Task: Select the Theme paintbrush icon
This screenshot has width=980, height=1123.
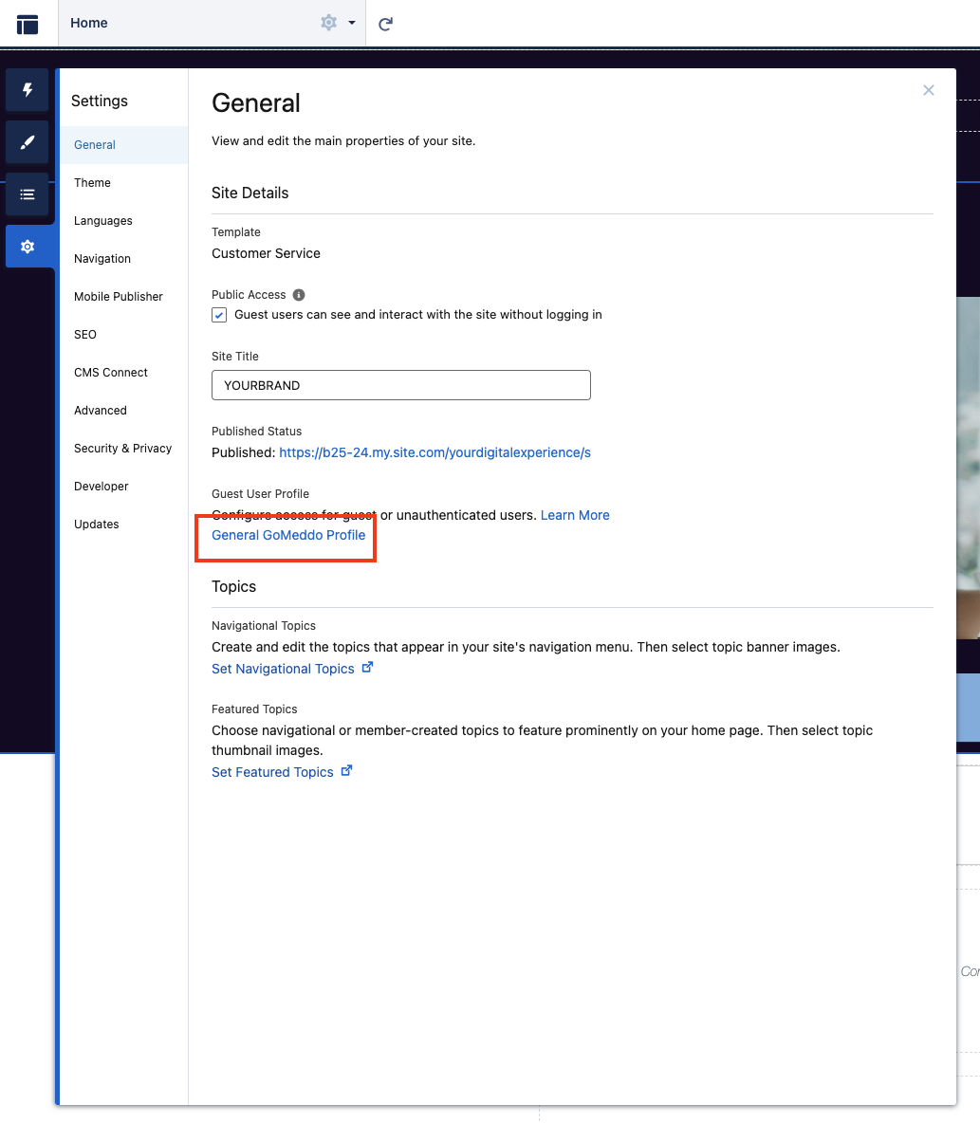Action: [x=27, y=142]
